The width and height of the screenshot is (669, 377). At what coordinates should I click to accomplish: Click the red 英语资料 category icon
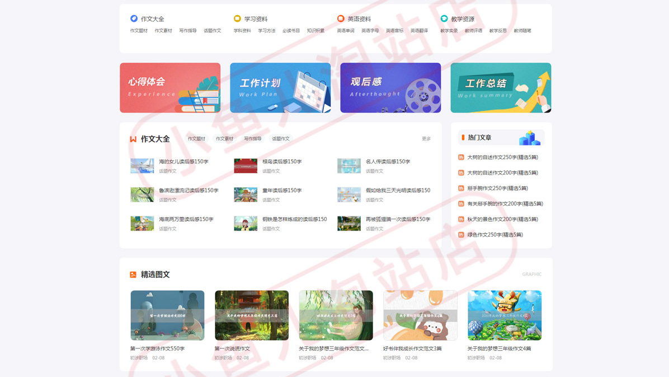click(x=341, y=18)
